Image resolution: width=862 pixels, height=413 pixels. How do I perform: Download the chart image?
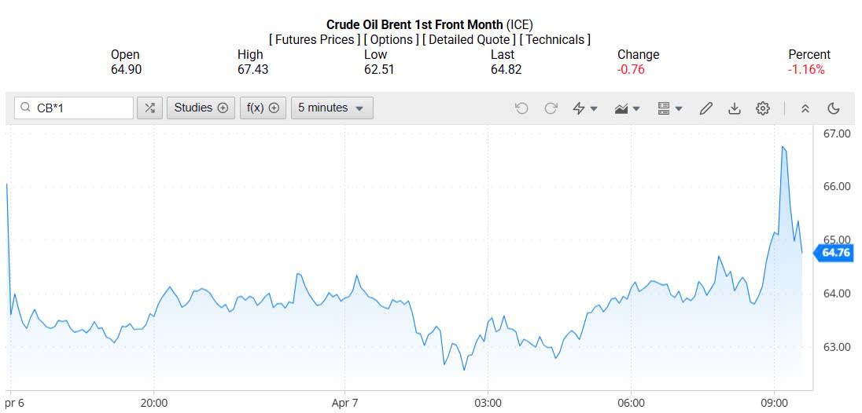[x=734, y=108]
